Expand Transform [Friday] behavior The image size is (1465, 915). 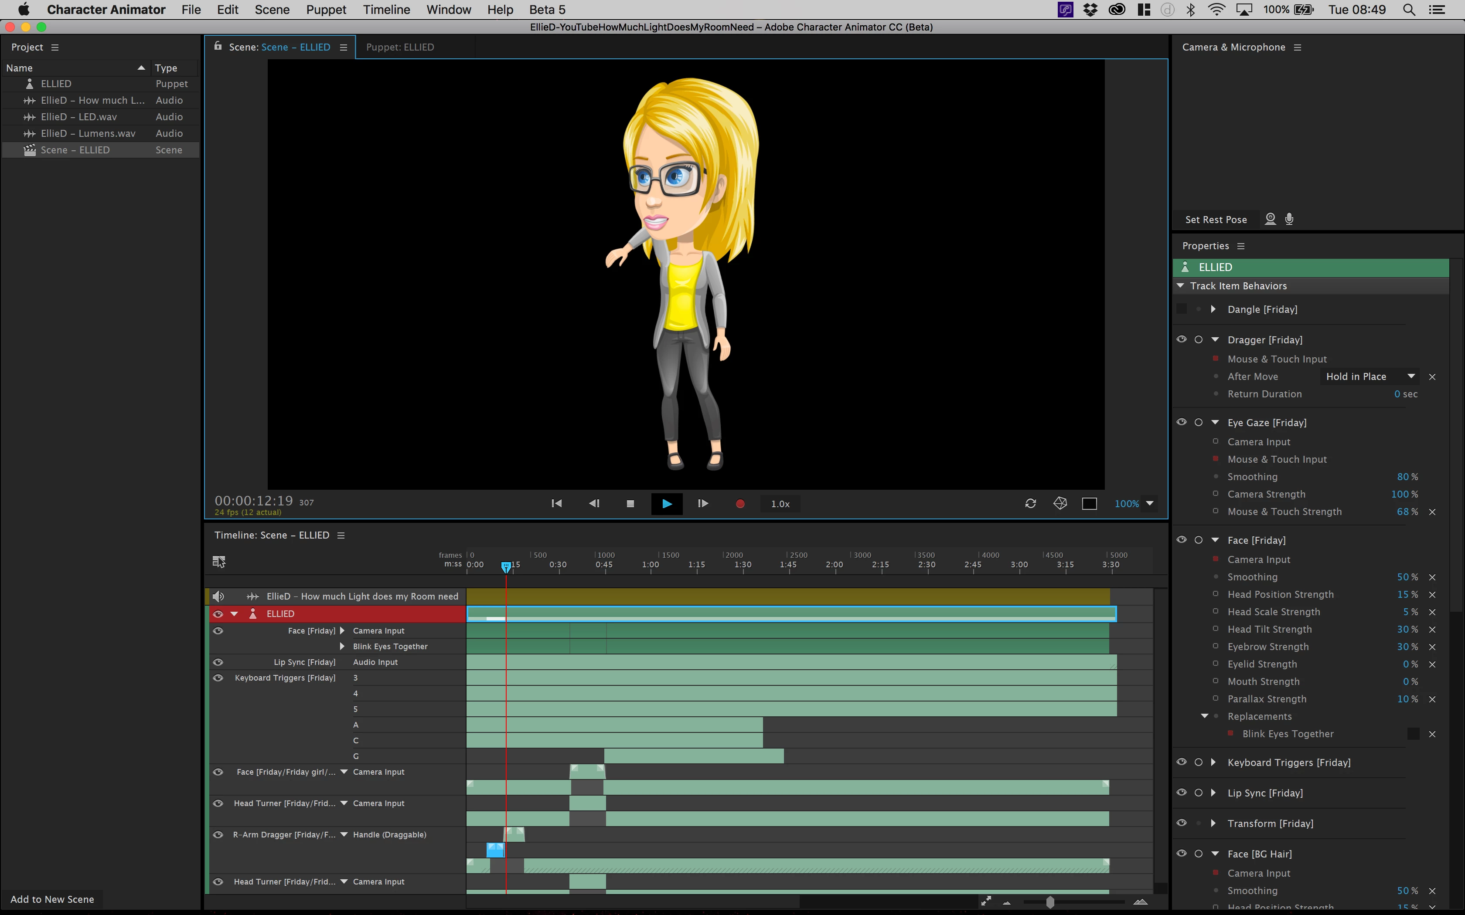(1213, 823)
